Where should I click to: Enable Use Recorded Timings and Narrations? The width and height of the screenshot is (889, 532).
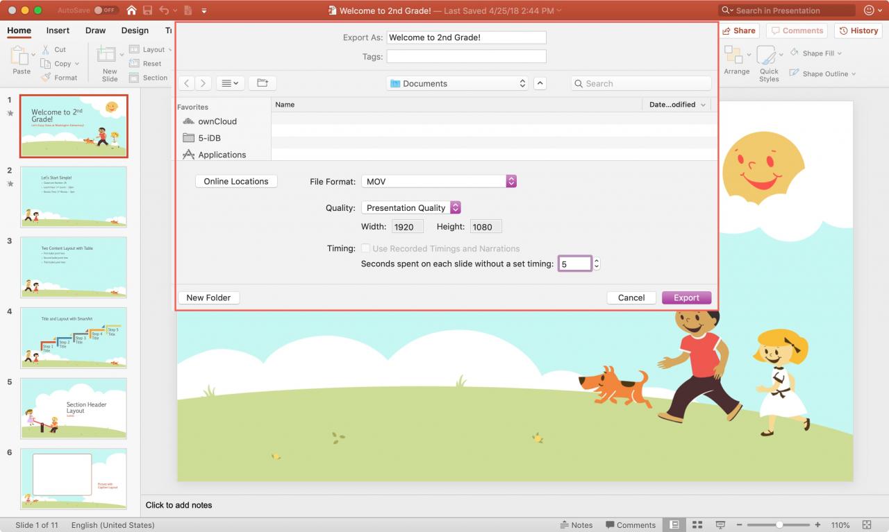click(365, 248)
